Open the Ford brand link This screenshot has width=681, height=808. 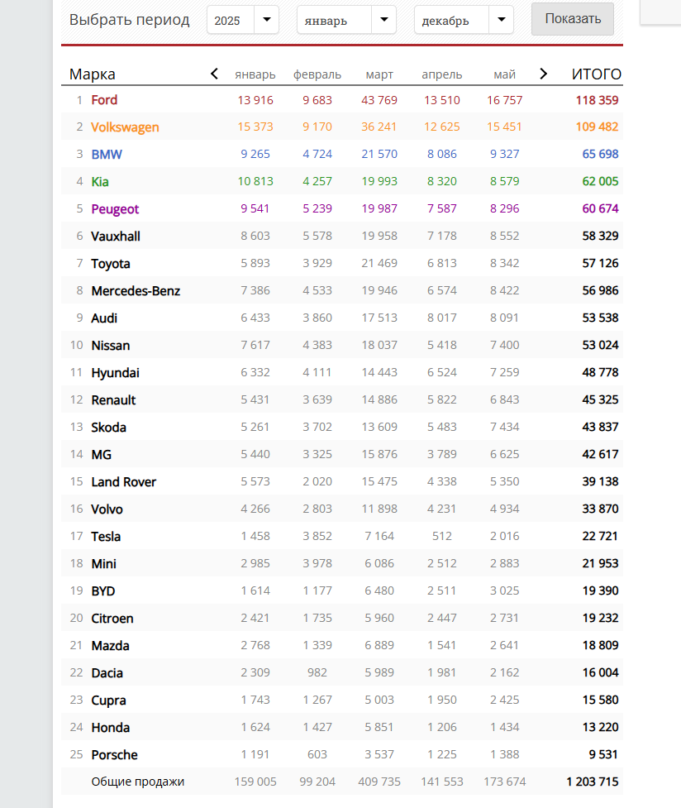(x=104, y=100)
